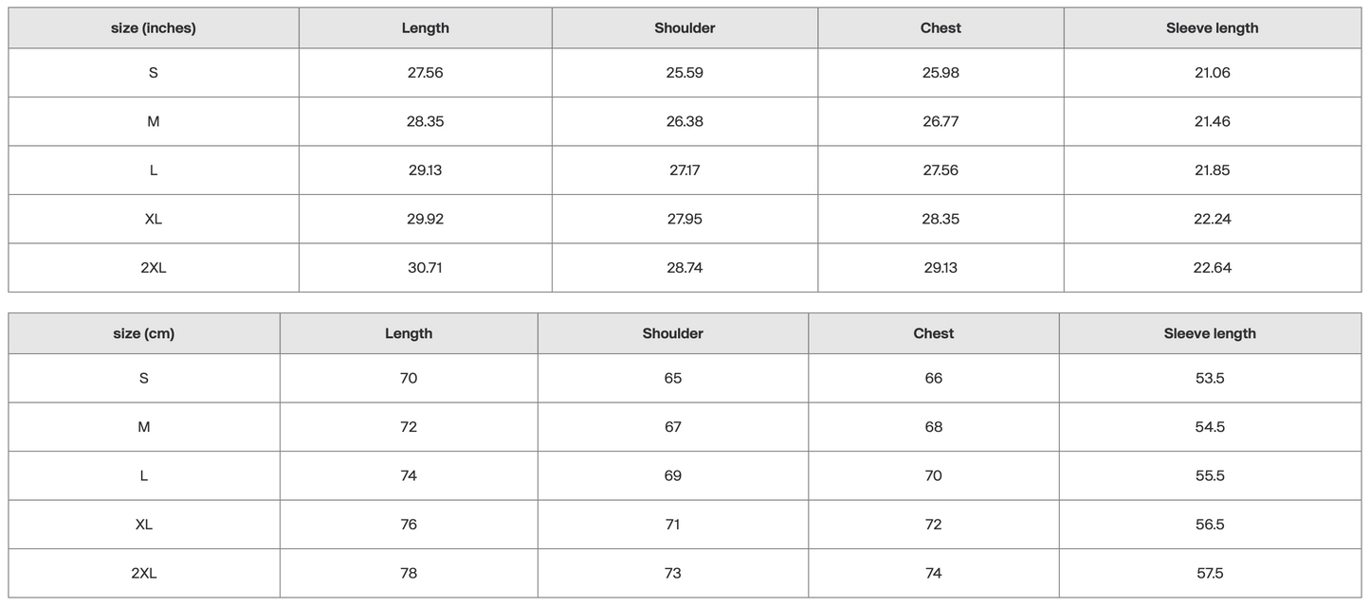Click the 28.74 shoulder value for 2XL
This screenshot has width=1370, height=606.
[685, 268]
